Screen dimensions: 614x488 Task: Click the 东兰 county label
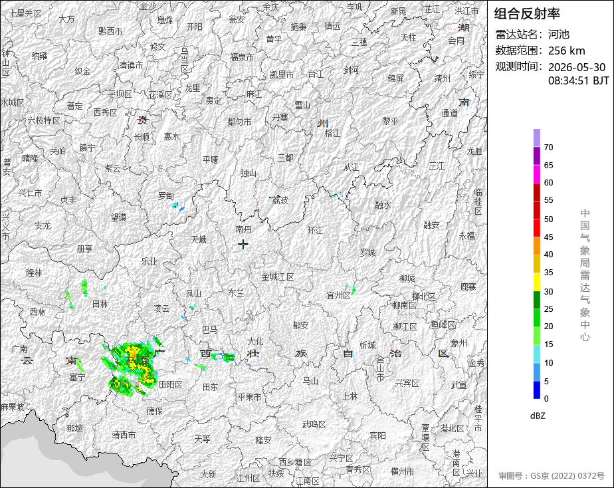(x=236, y=293)
